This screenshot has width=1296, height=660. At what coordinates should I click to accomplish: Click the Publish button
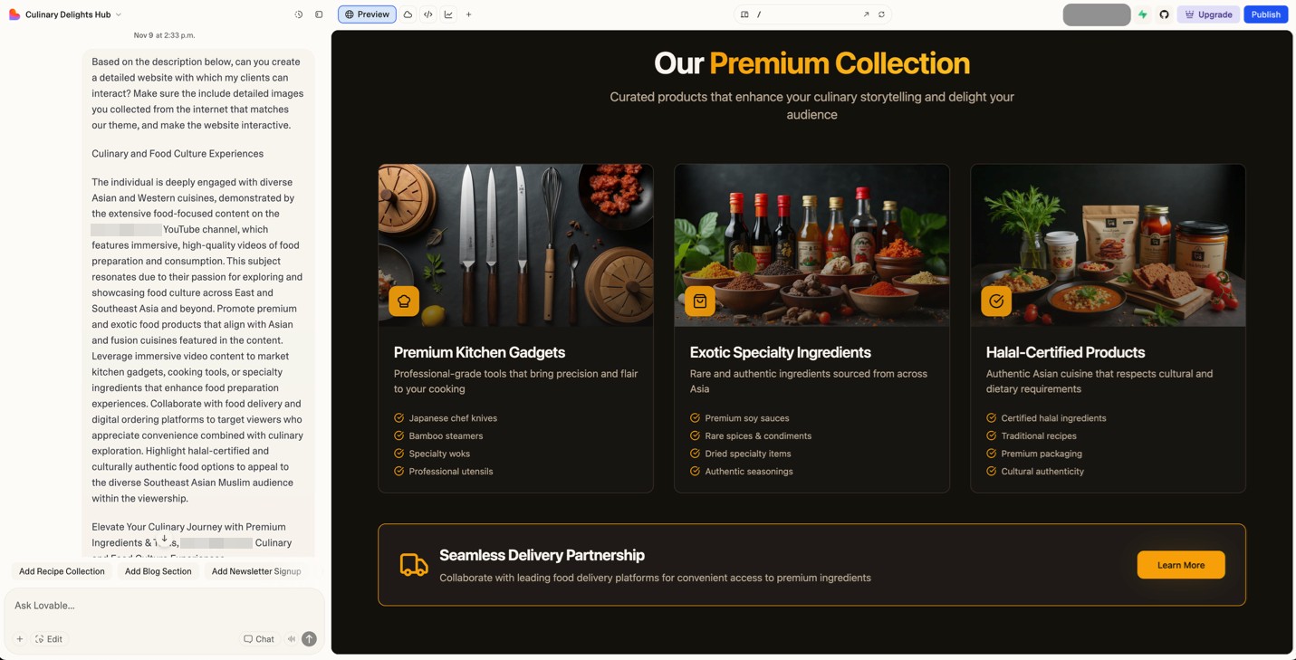tap(1265, 14)
